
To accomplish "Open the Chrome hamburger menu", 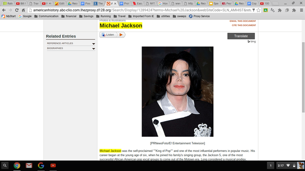I will pos(301,10).
